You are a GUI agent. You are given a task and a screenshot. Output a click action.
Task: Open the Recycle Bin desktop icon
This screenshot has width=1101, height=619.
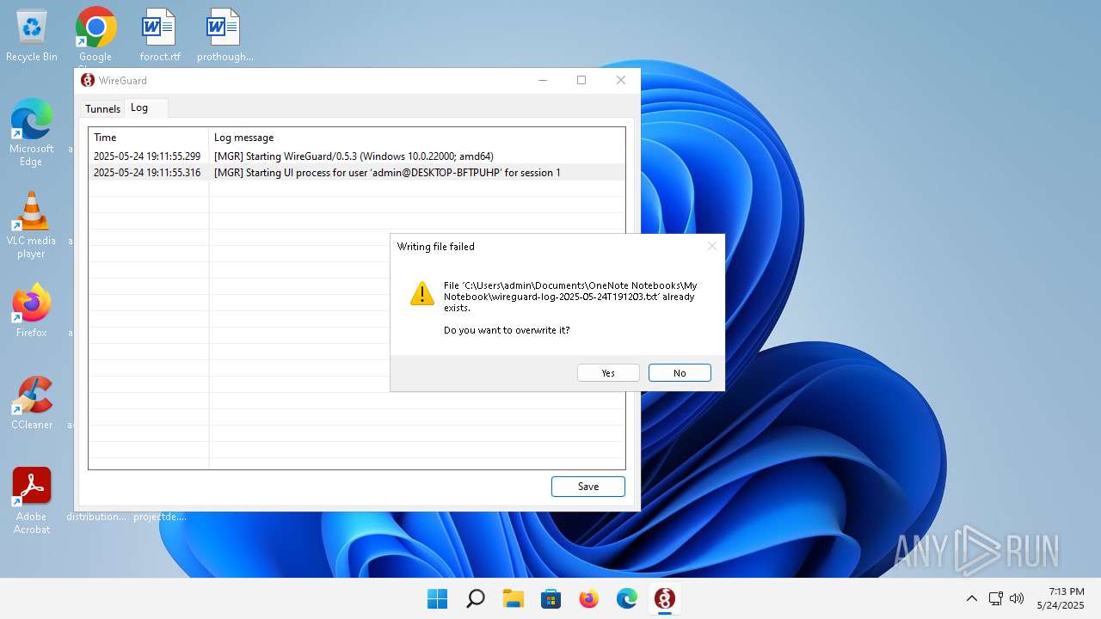click(x=32, y=36)
